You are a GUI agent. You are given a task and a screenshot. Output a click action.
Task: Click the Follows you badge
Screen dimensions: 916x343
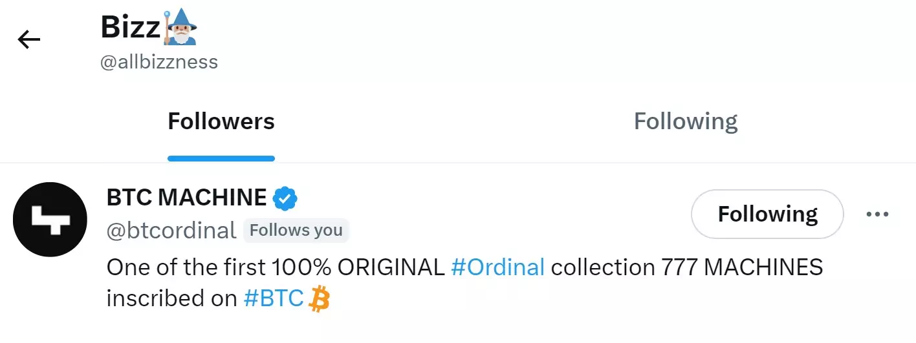coord(296,231)
